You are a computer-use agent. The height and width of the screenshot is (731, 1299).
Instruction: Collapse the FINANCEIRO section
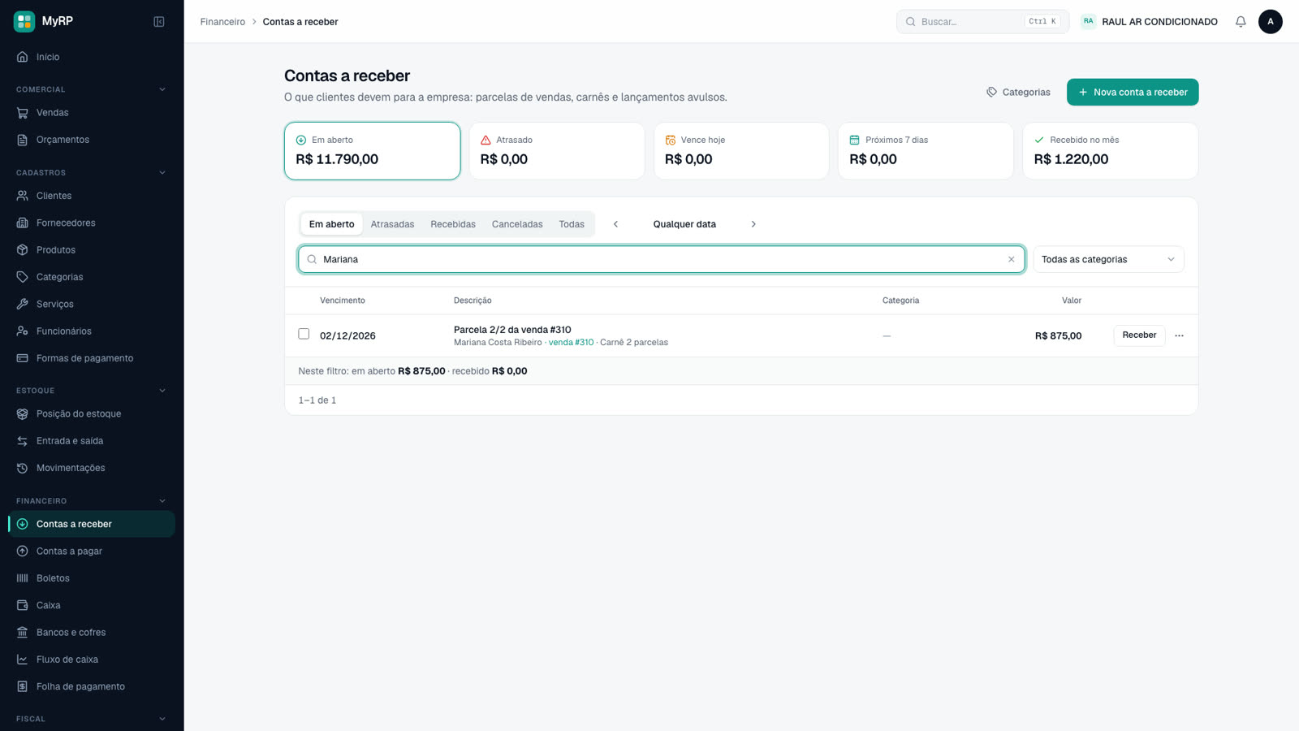click(x=162, y=501)
